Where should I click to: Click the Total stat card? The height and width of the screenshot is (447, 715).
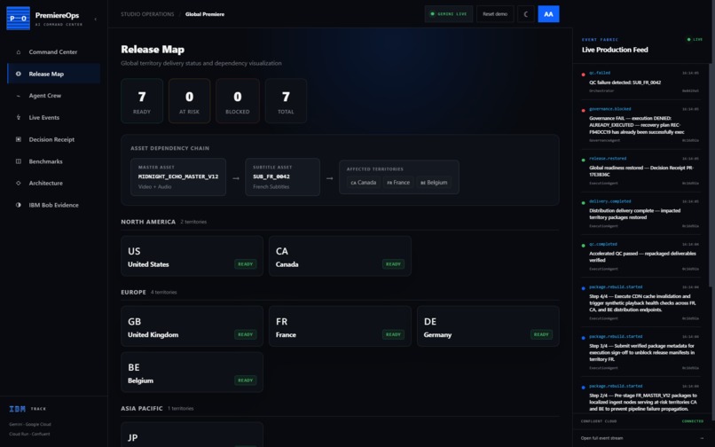coord(286,101)
